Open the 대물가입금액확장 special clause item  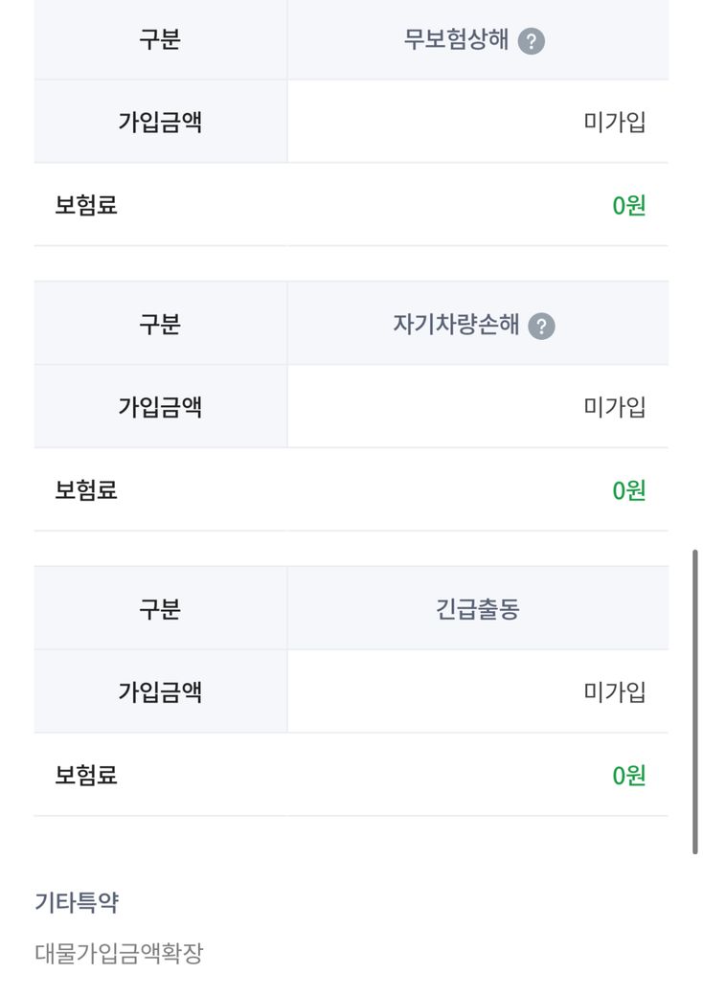[119, 954]
